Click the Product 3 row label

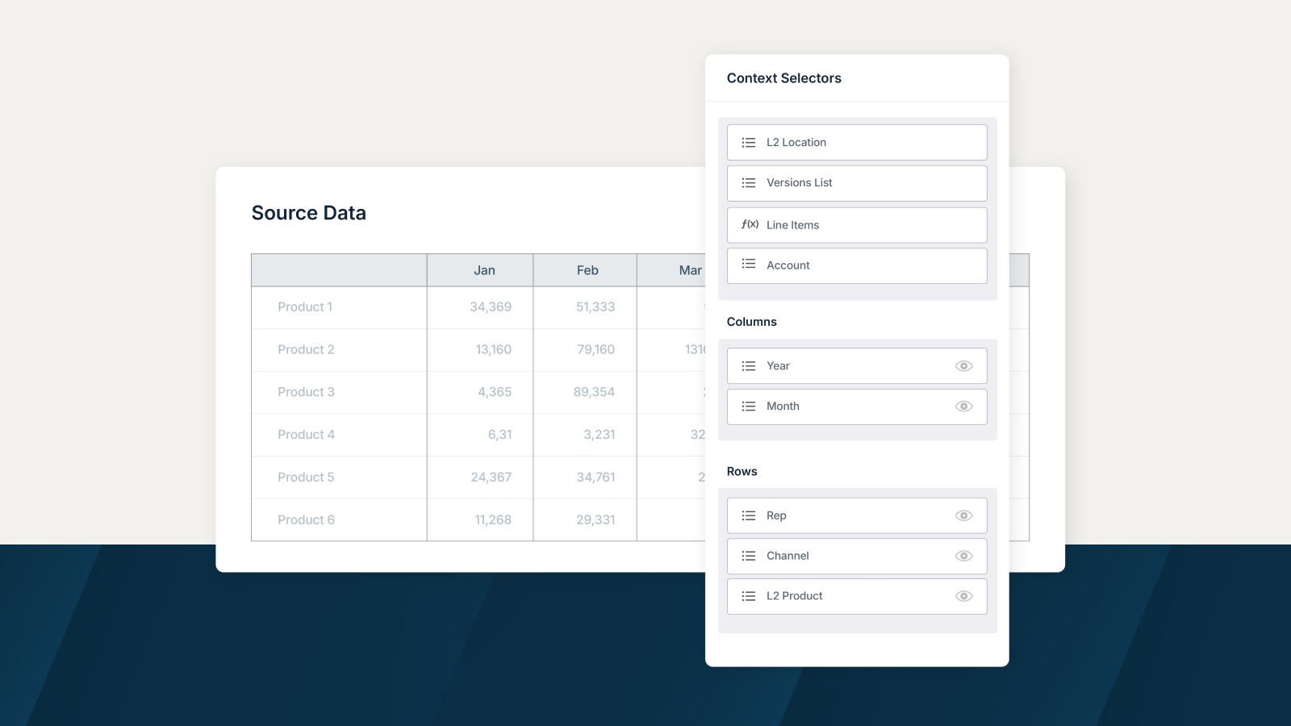pyautogui.click(x=306, y=392)
